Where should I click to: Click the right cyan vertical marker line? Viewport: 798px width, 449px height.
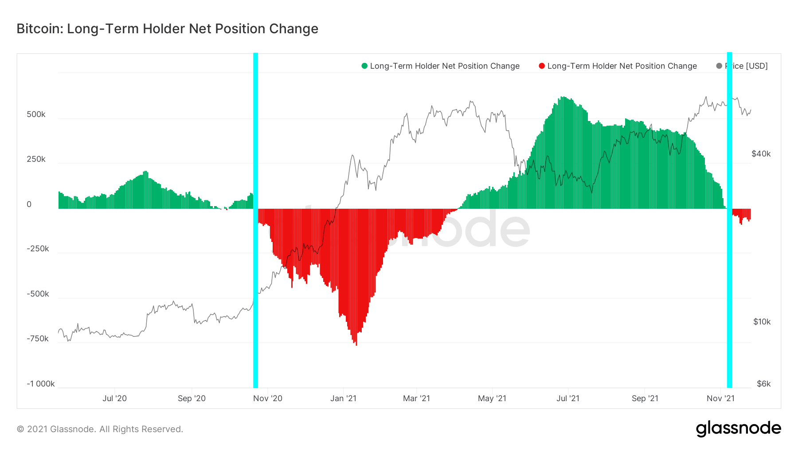point(729,220)
